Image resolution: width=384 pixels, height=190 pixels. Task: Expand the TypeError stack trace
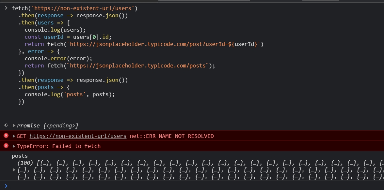[x=14, y=146]
